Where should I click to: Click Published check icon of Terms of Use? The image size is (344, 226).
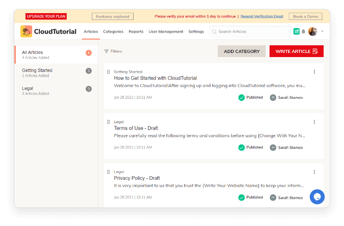tap(241, 148)
